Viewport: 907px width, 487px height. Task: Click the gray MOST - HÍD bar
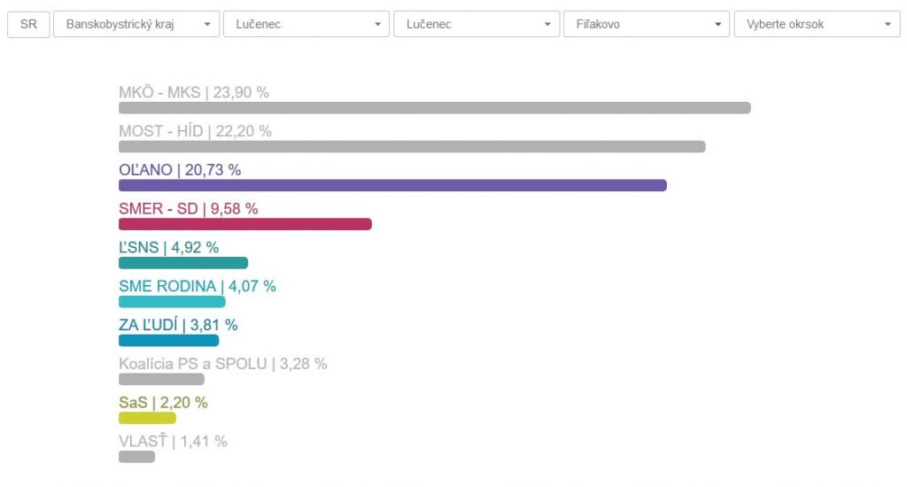coord(412,147)
